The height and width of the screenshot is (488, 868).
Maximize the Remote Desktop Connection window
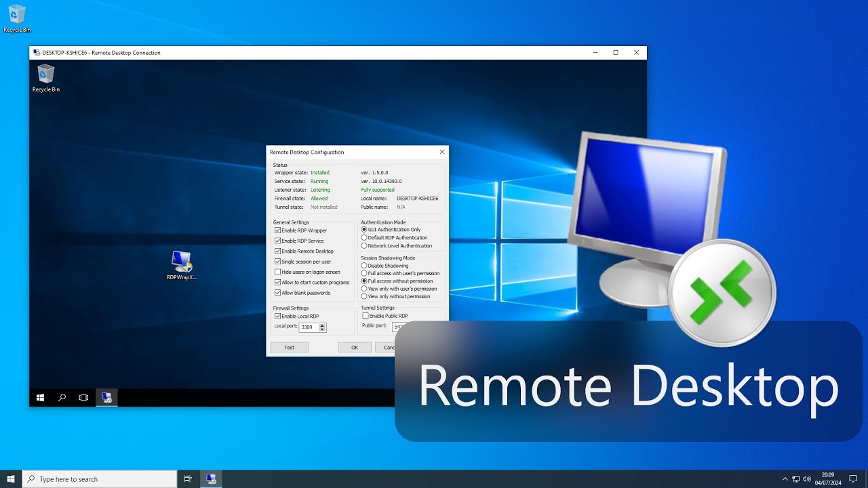pos(616,53)
